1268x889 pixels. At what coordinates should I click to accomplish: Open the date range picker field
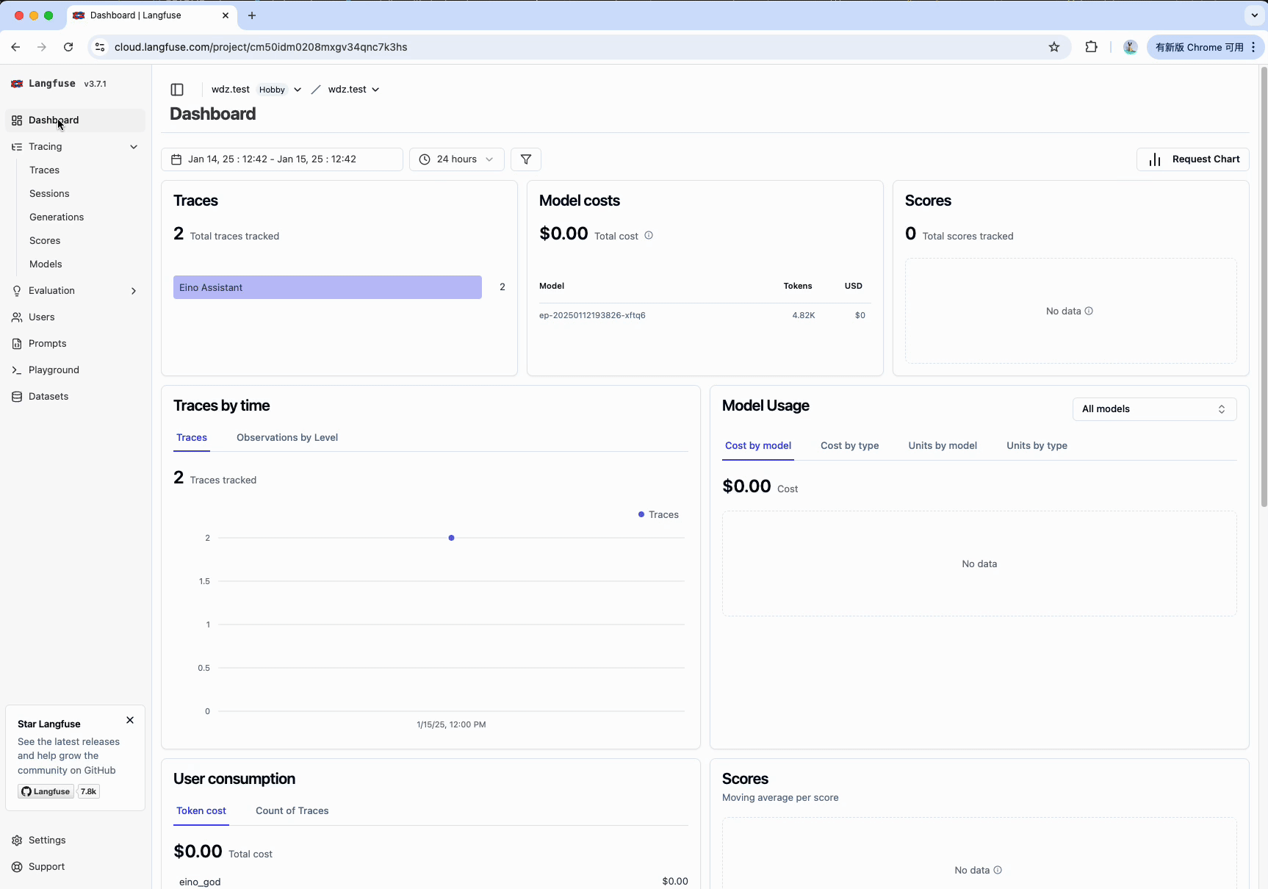pyautogui.click(x=282, y=159)
